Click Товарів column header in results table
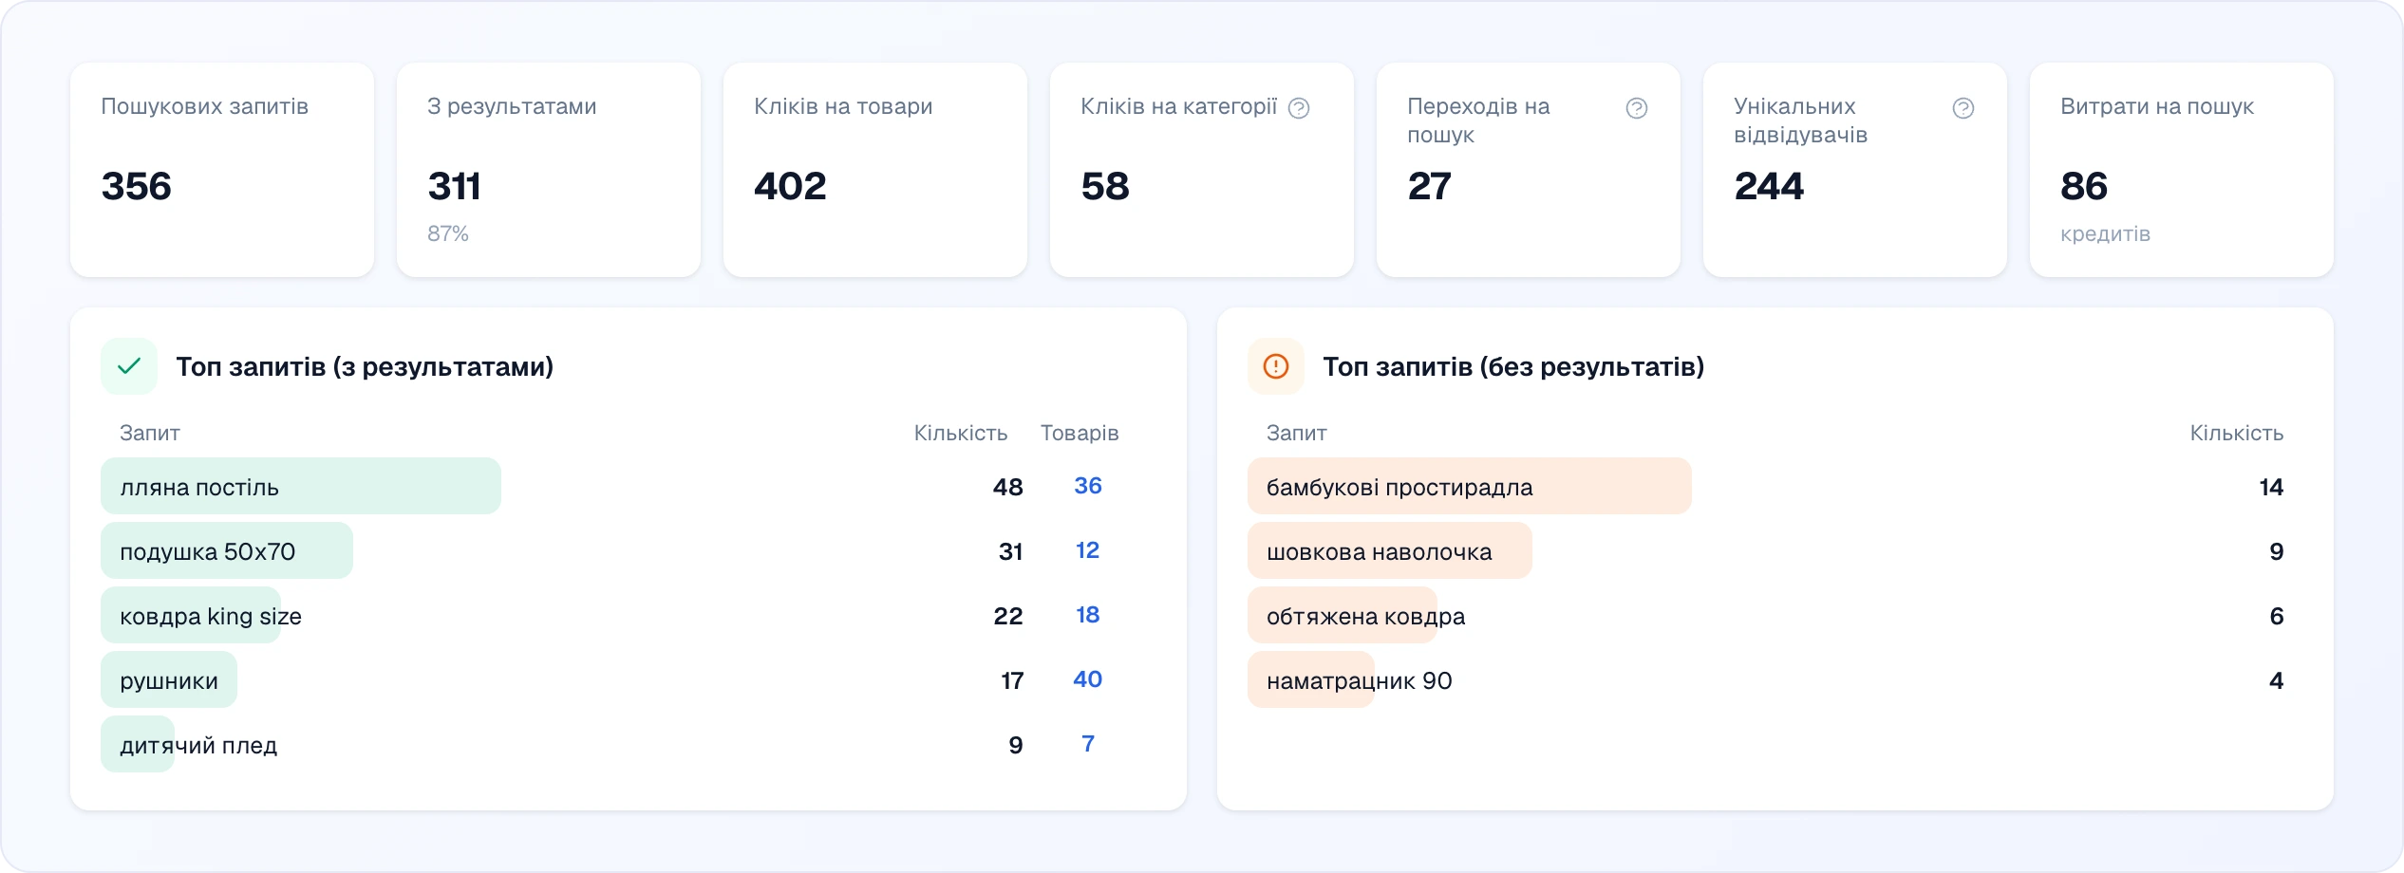 (x=1080, y=433)
